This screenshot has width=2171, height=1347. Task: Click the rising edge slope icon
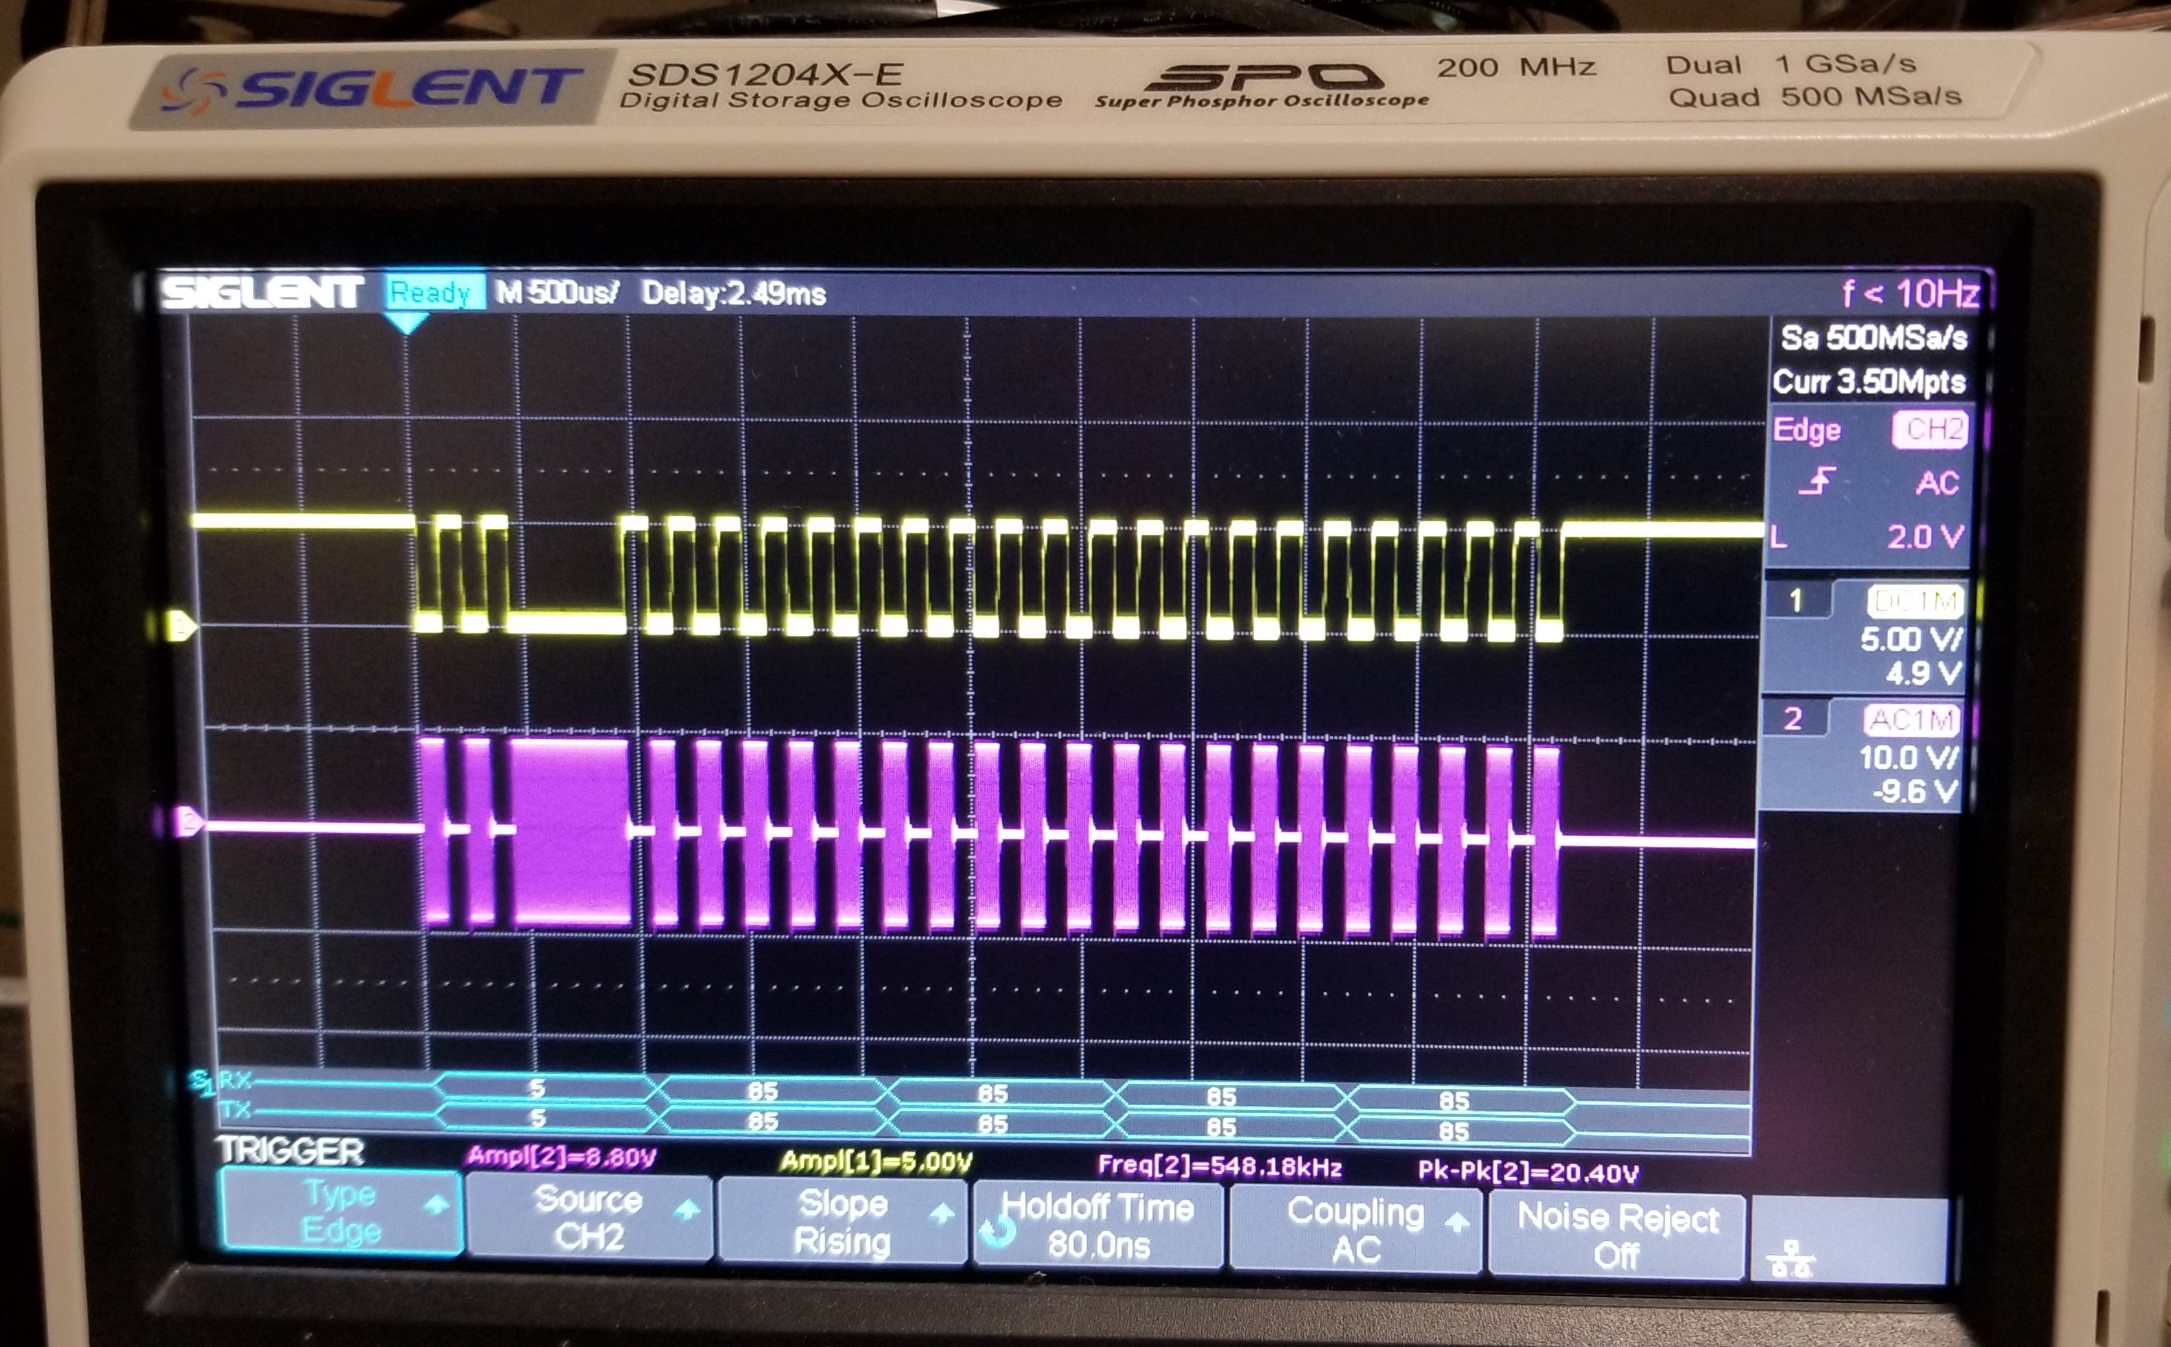[1817, 481]
